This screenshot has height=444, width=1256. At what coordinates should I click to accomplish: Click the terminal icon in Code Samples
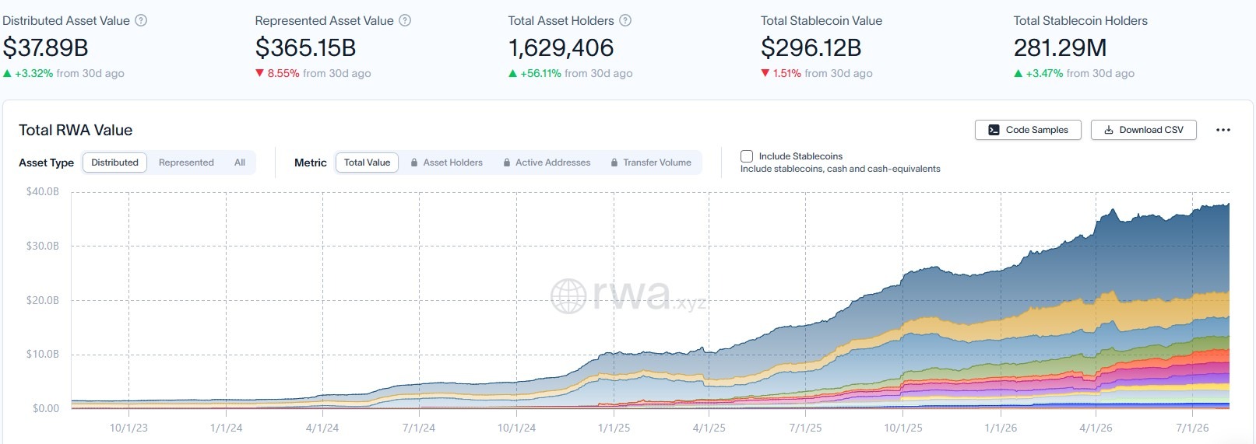click(x=994, y=130)
